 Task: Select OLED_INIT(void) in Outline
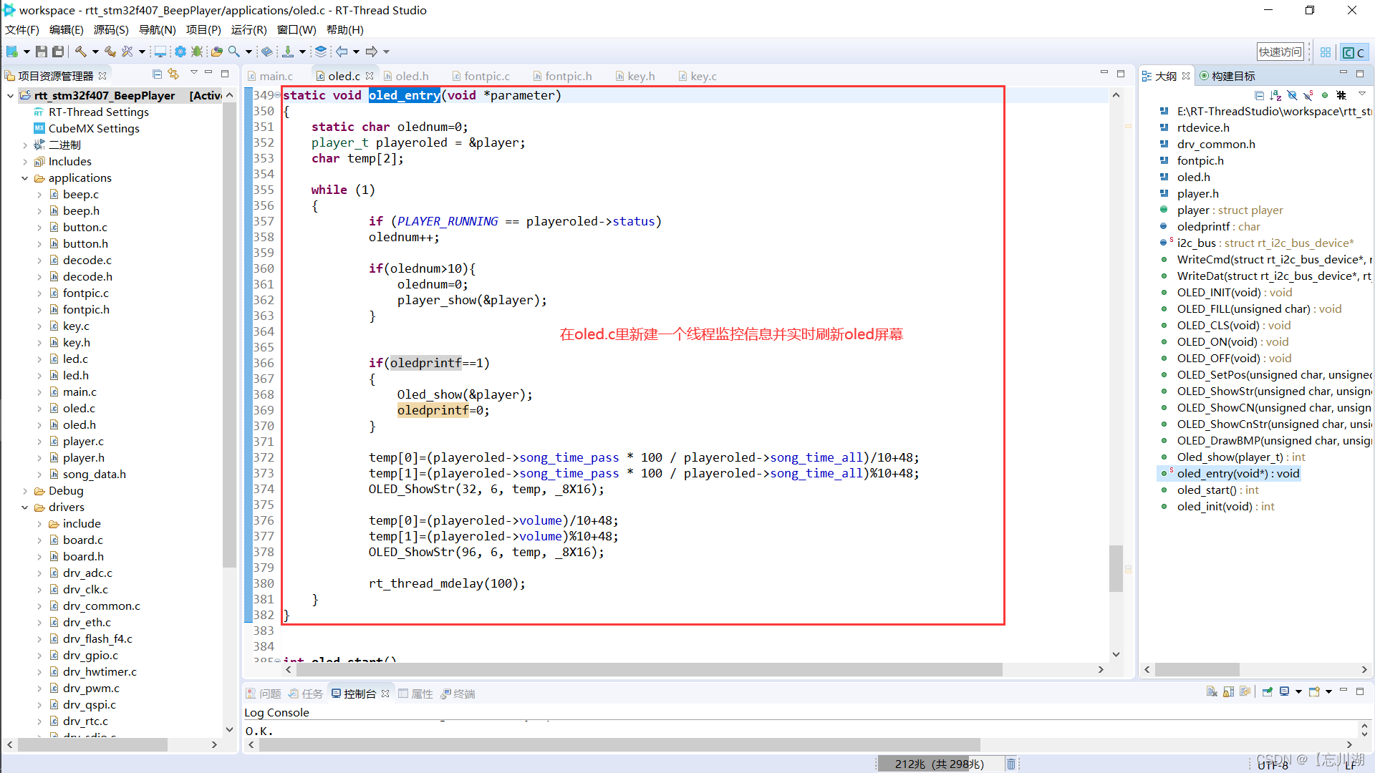pos(1235,293)
